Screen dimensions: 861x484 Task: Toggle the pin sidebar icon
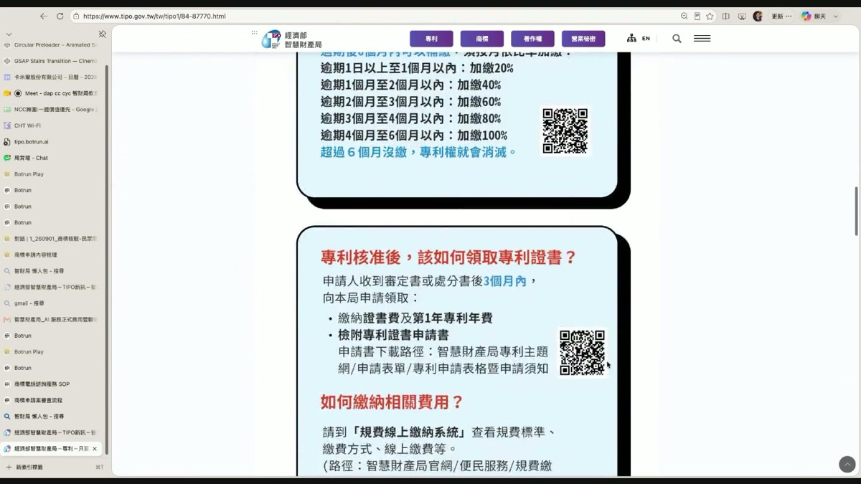[103, 34]
